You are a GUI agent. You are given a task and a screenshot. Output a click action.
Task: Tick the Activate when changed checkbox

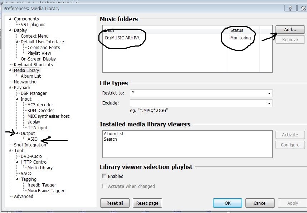(105, 186)
